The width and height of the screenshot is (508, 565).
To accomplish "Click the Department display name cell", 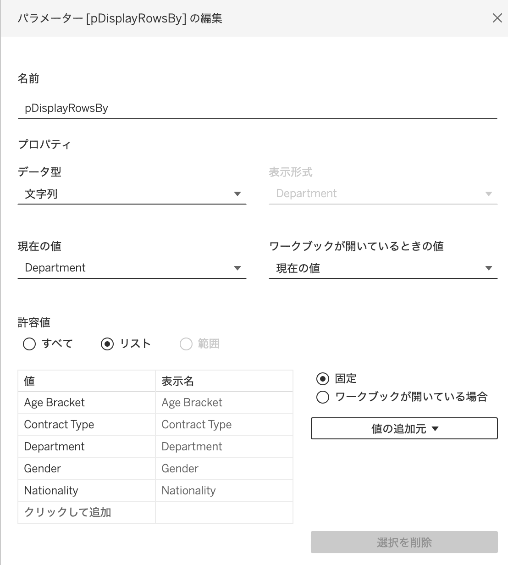I will click(x=224, y=447).
